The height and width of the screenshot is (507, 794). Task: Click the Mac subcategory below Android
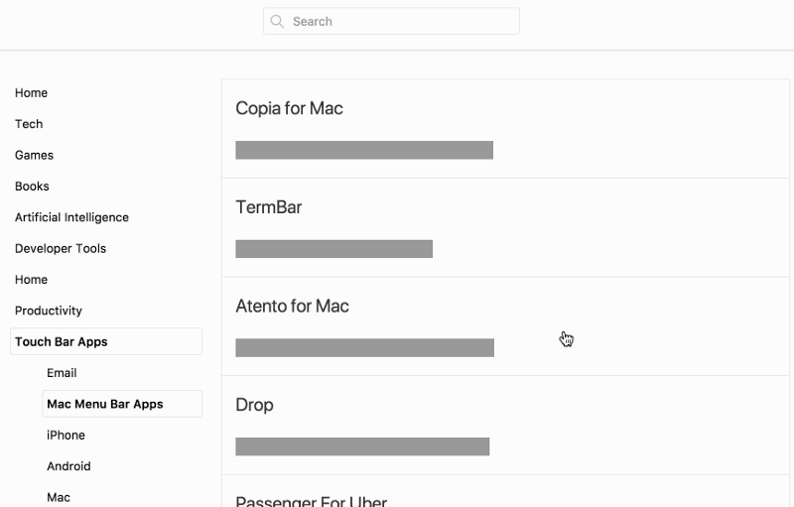click(59, 497)
